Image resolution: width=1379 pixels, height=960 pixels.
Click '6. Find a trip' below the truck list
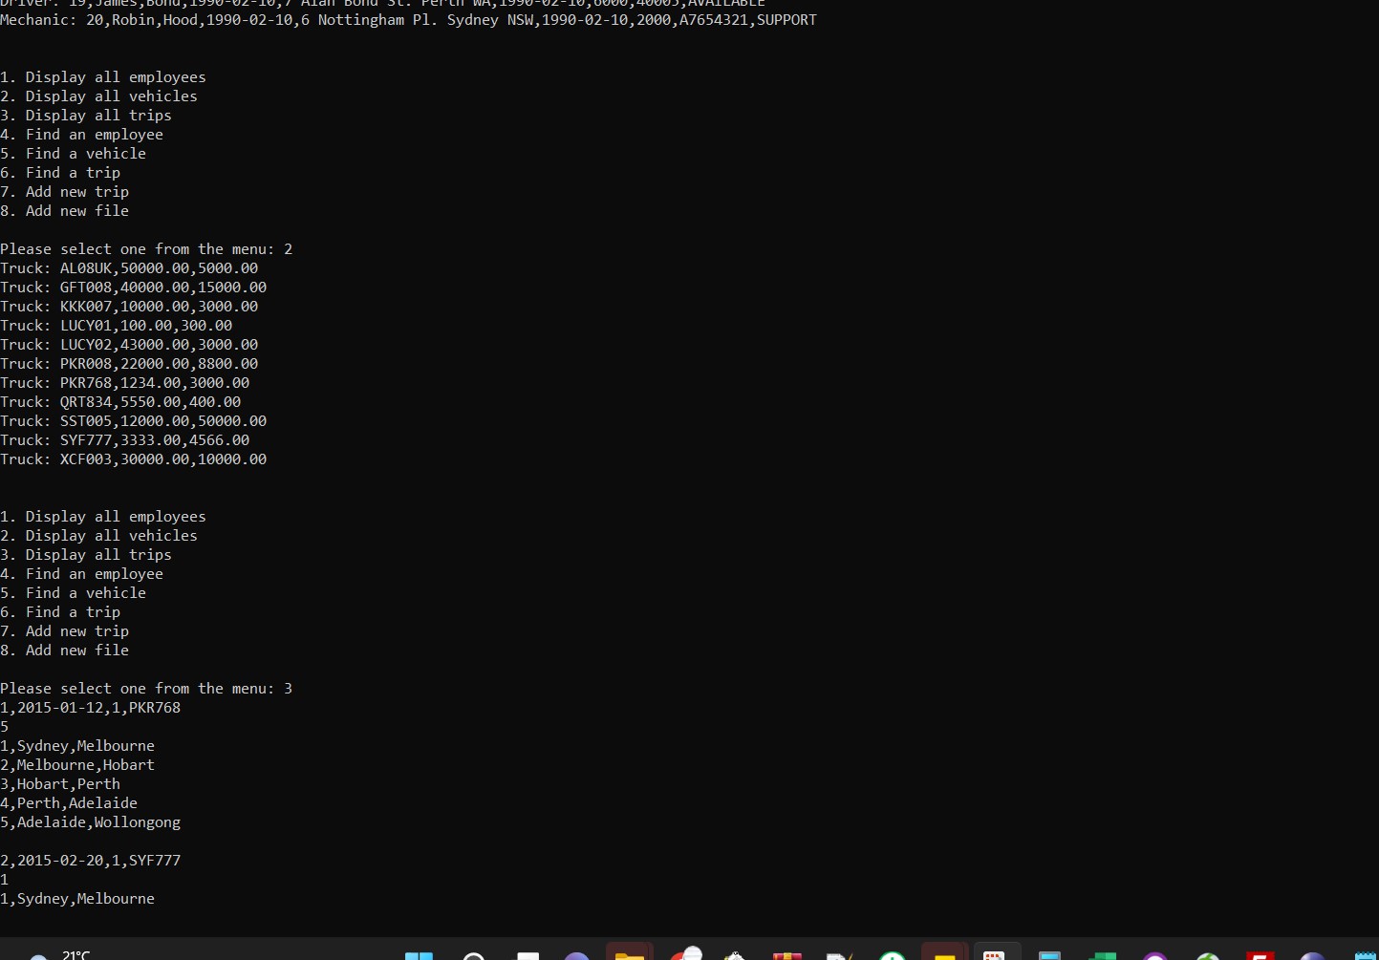(x=60, y=612)
